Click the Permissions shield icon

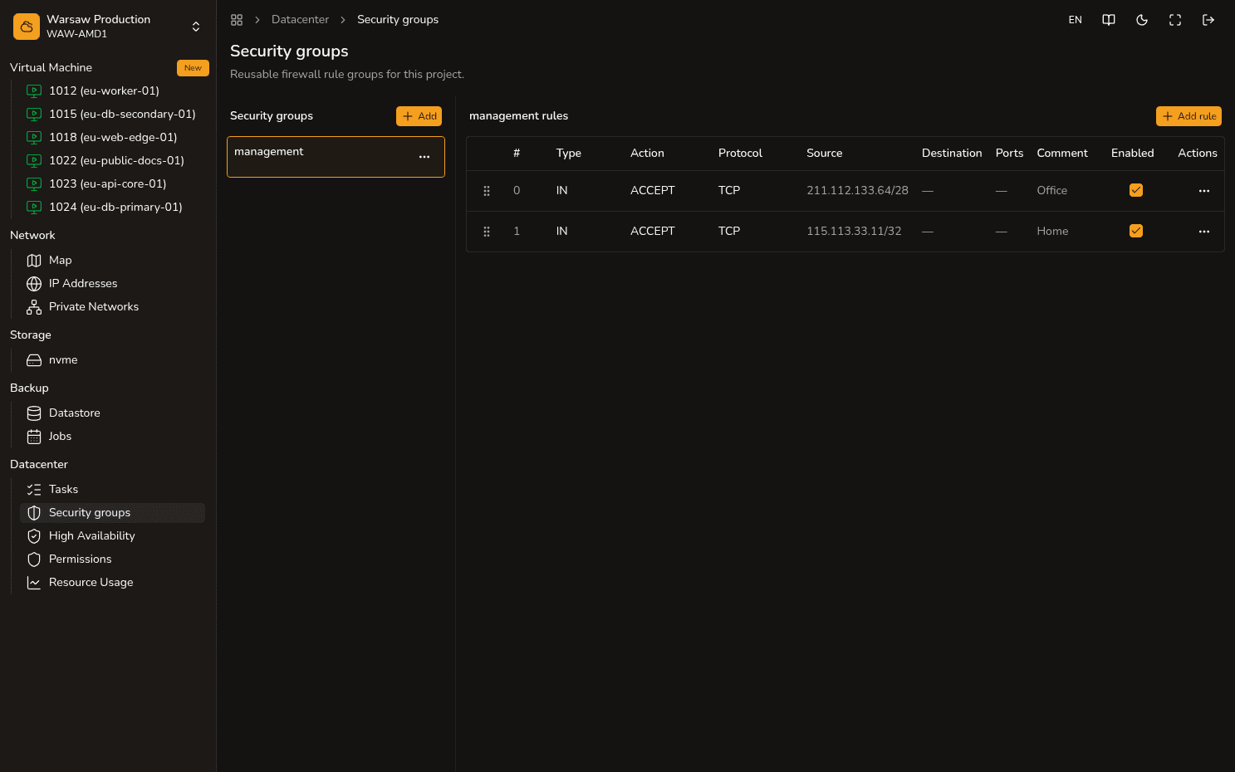pos(34,559)
